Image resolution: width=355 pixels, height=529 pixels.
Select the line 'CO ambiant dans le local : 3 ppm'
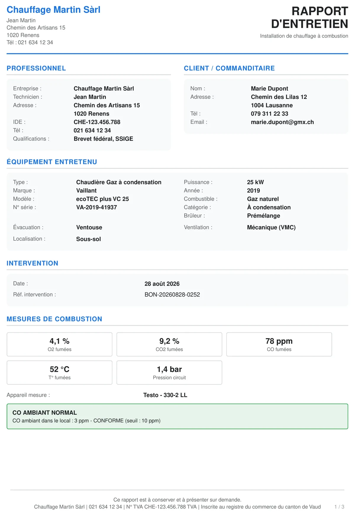pyautogui.click(x=51, y=421)
